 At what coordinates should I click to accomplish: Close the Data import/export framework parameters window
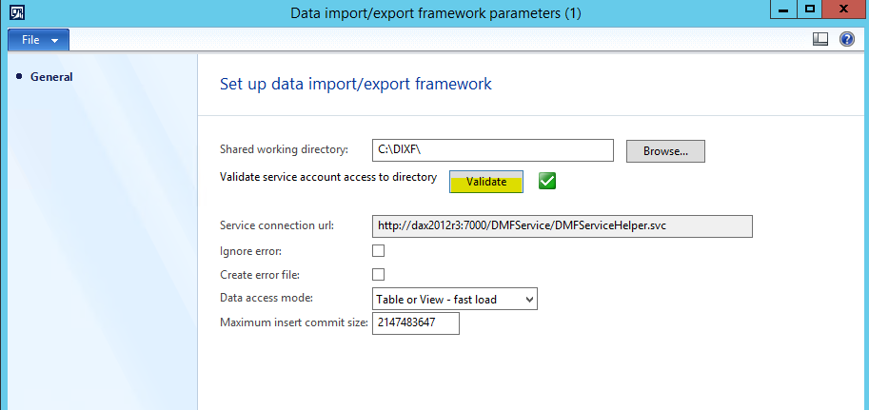point(846,10)
